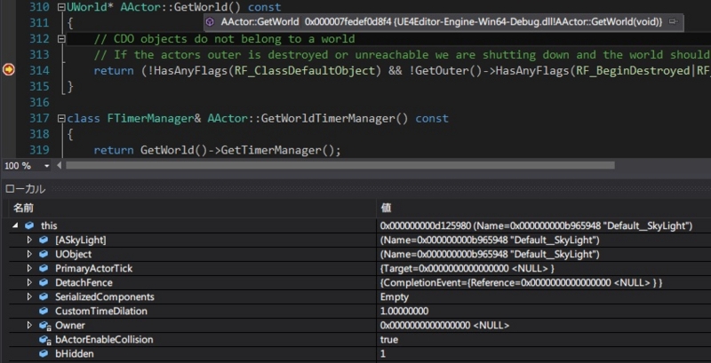Click the code editor horizontal scrollbar thumb
Image resolution: width=711 pixels, height=363 pixels.
pyautogui.click(x=340, y=166)
